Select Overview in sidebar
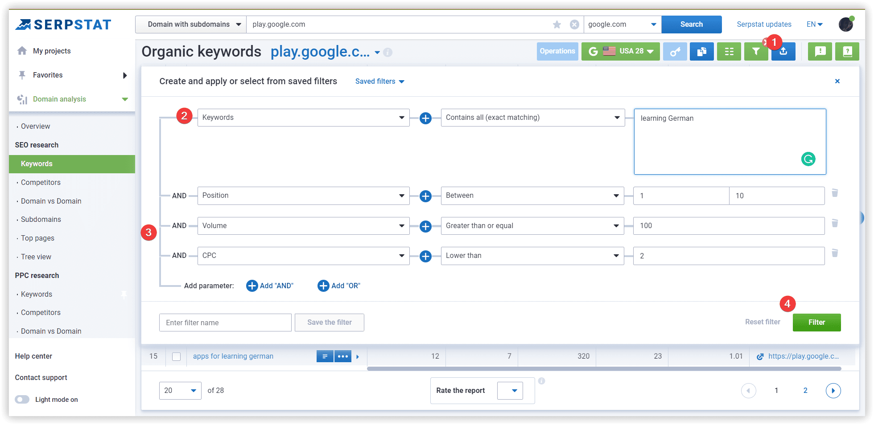The image size is (874, 425). click(36, 127)
